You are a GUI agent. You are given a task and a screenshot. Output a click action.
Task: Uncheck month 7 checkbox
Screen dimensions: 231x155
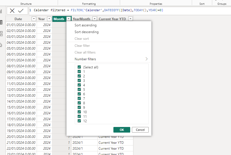(x=79, y=98)
